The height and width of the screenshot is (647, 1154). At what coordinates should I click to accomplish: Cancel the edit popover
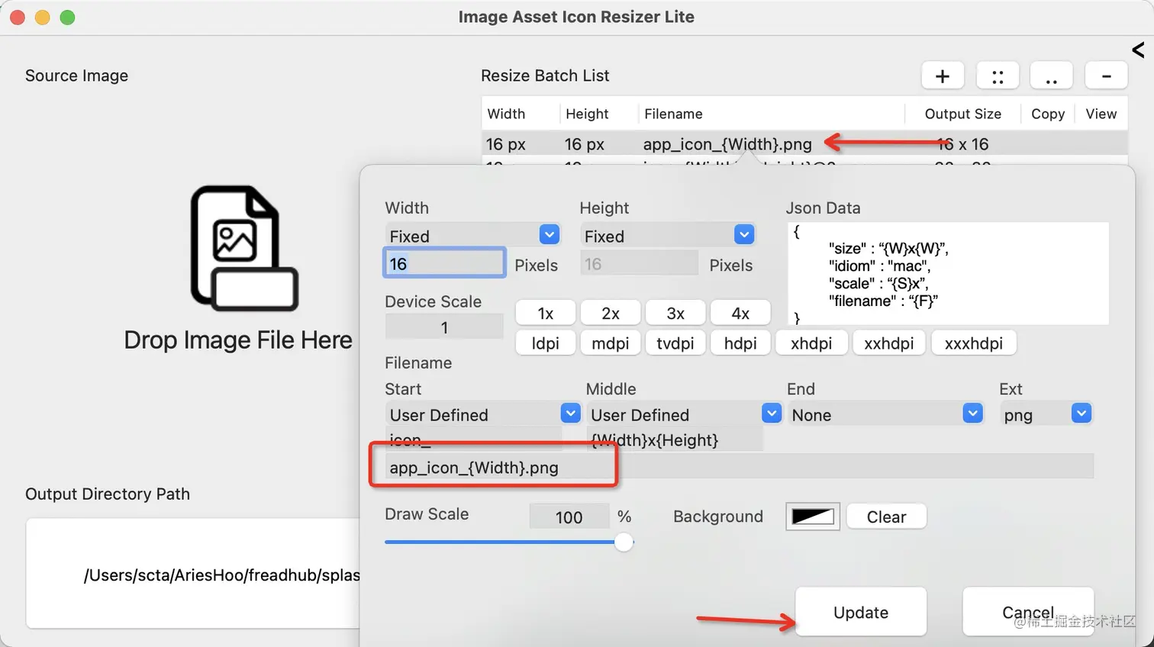tap(1028, 612)
